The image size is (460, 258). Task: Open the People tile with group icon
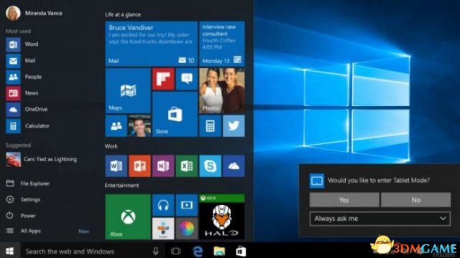(x=116, y=126)
